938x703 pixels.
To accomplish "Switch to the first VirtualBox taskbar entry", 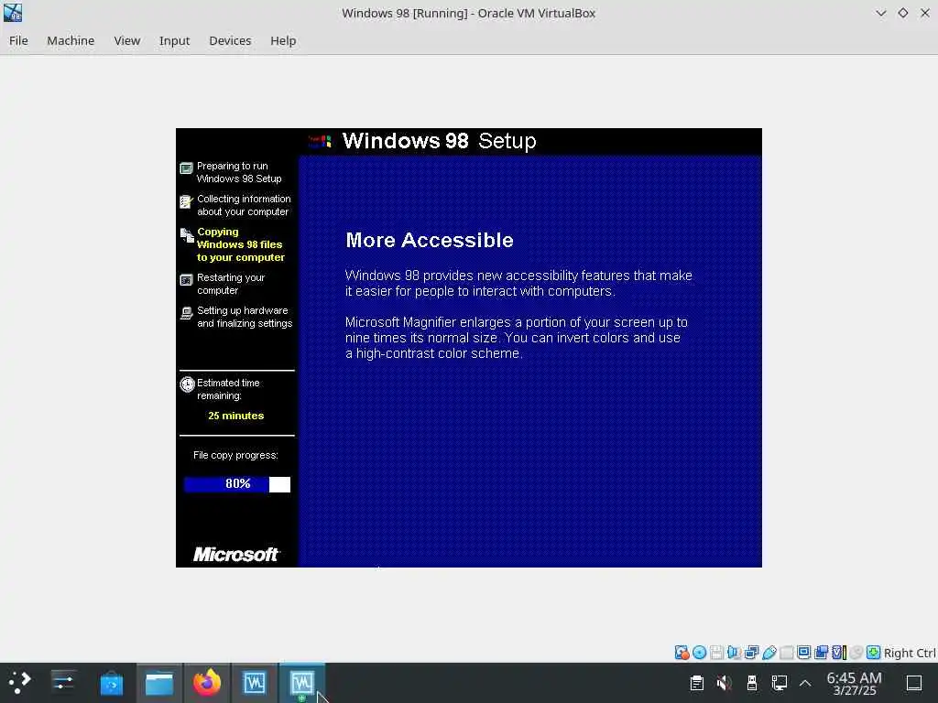I will (x=255, y=683).
